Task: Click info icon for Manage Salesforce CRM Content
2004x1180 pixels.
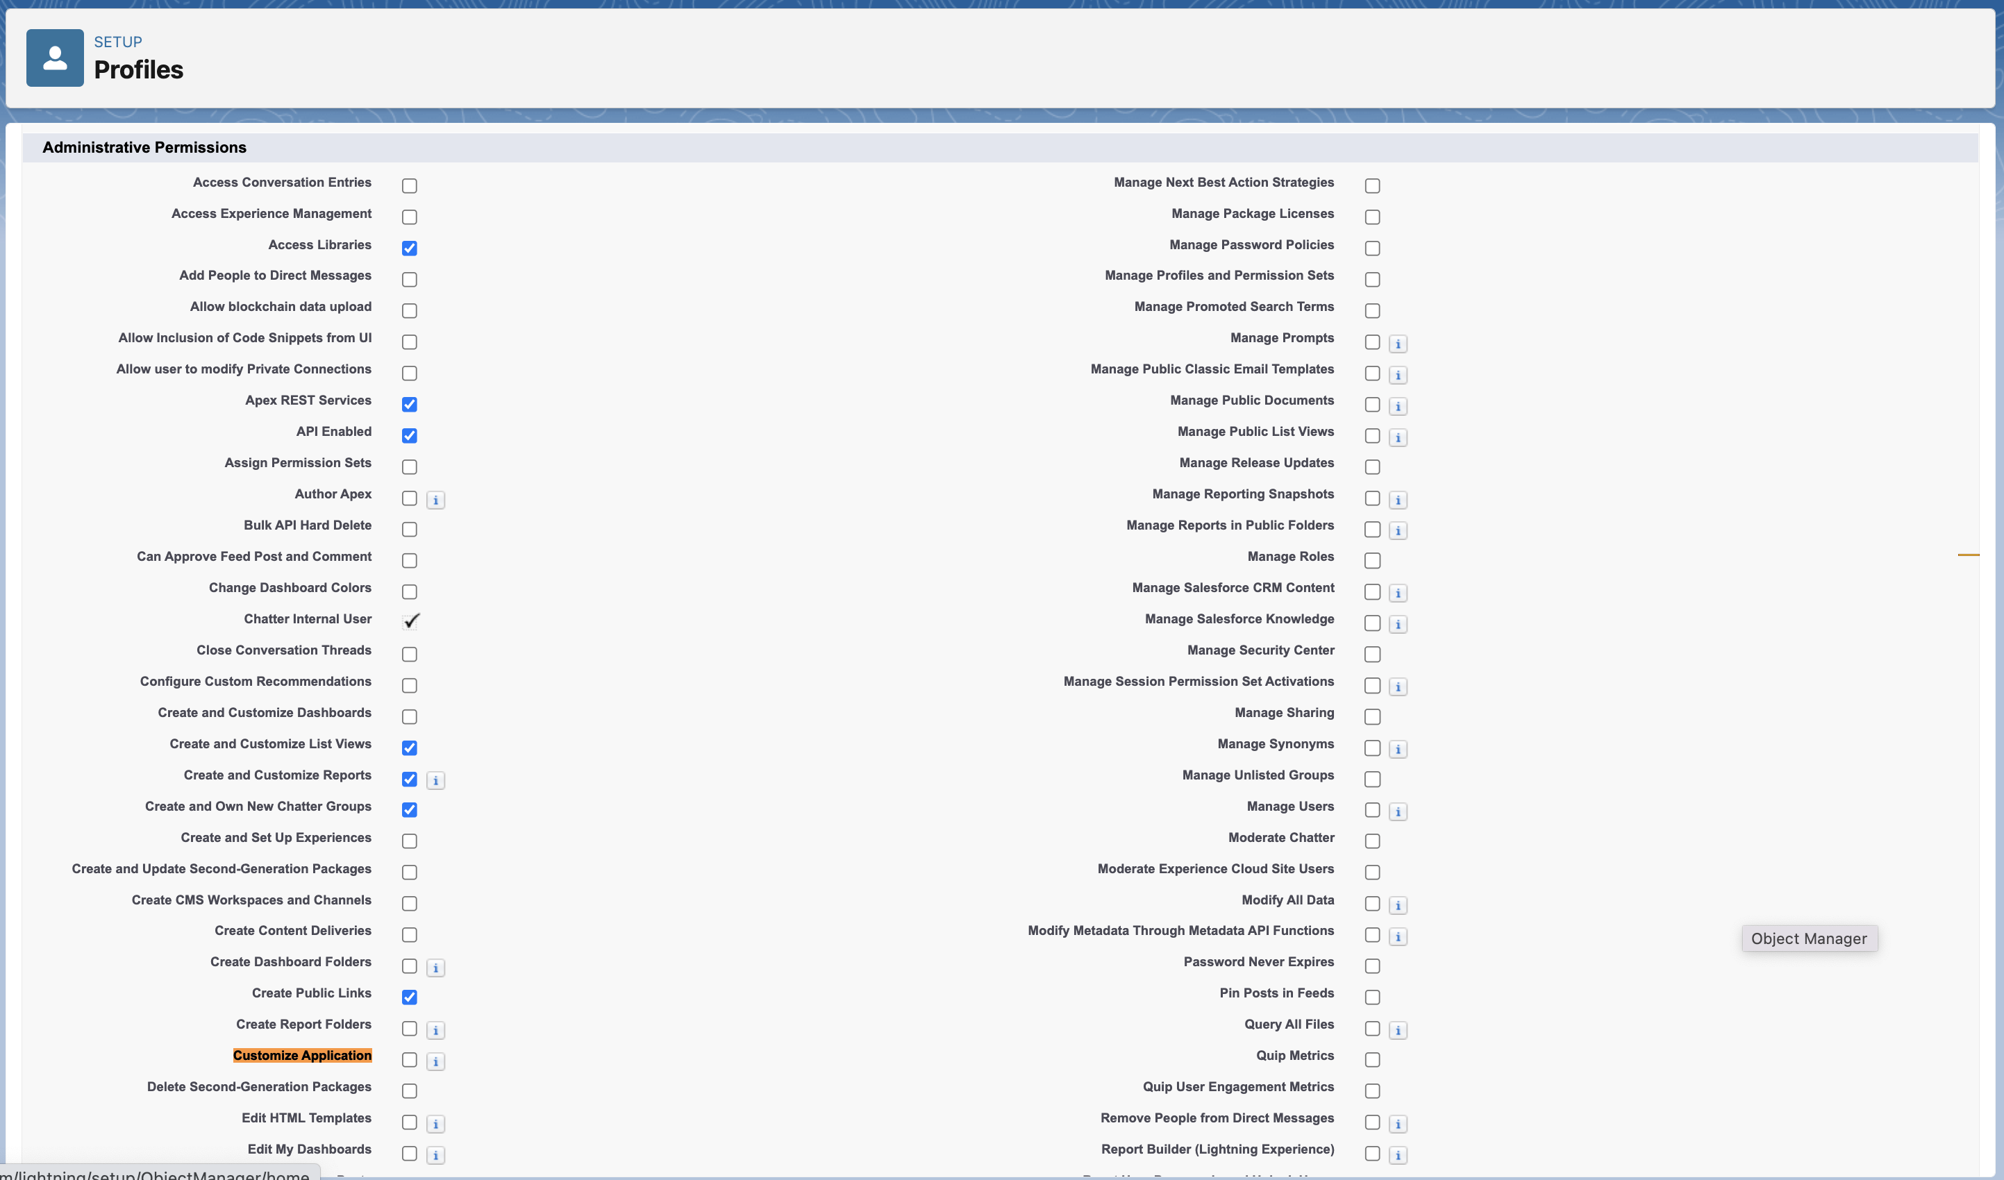Action: 1398,593
